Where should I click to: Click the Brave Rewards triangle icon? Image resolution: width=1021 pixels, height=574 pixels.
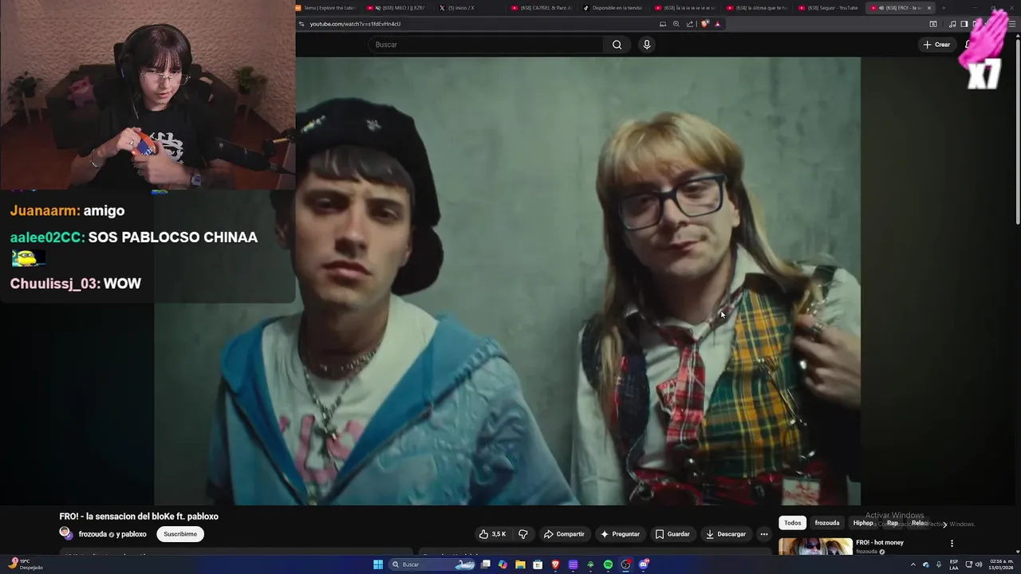click(x=718, y=24)
